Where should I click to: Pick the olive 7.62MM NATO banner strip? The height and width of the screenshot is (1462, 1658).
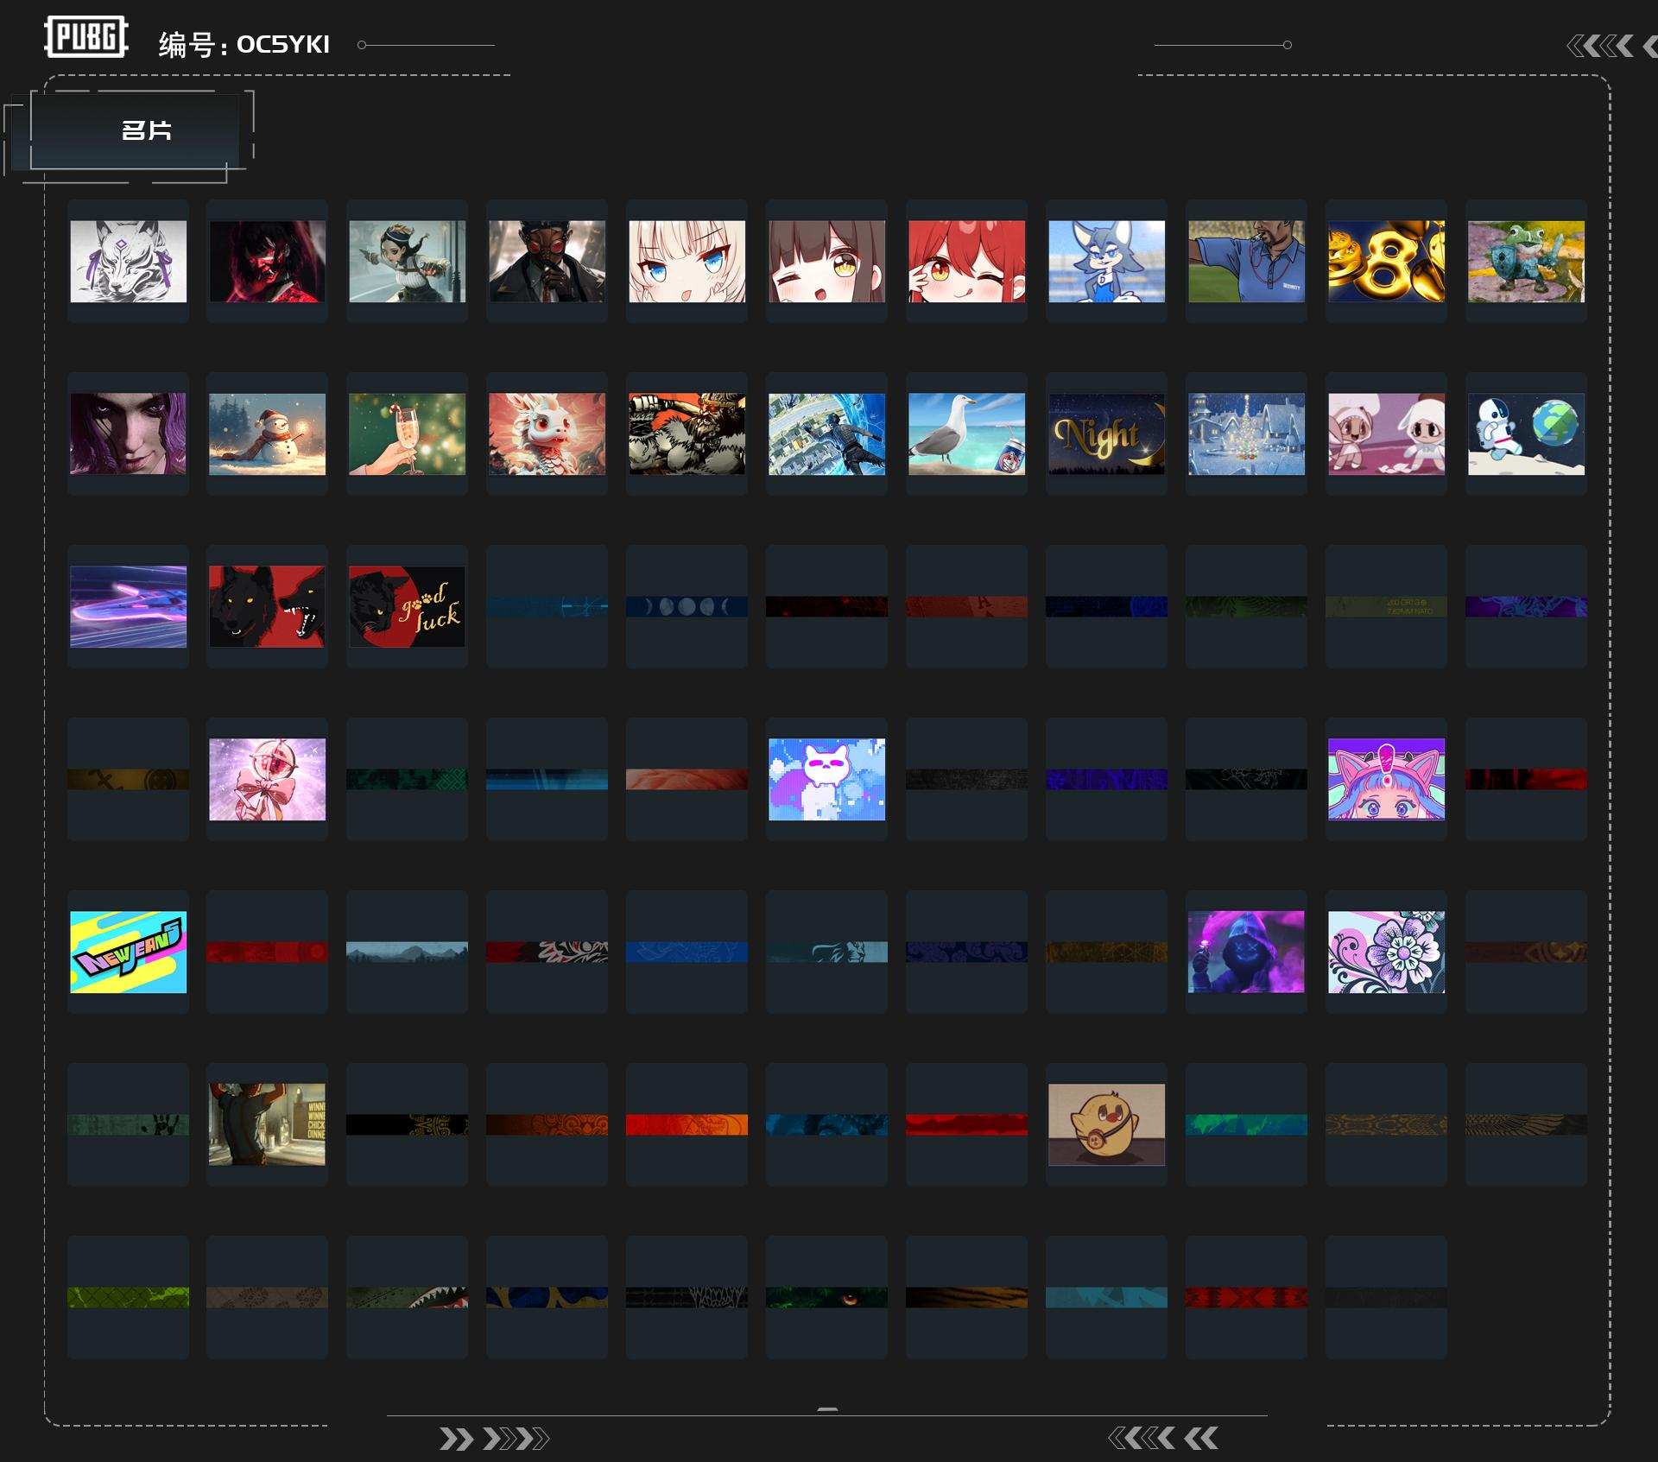pos(1387,606)
